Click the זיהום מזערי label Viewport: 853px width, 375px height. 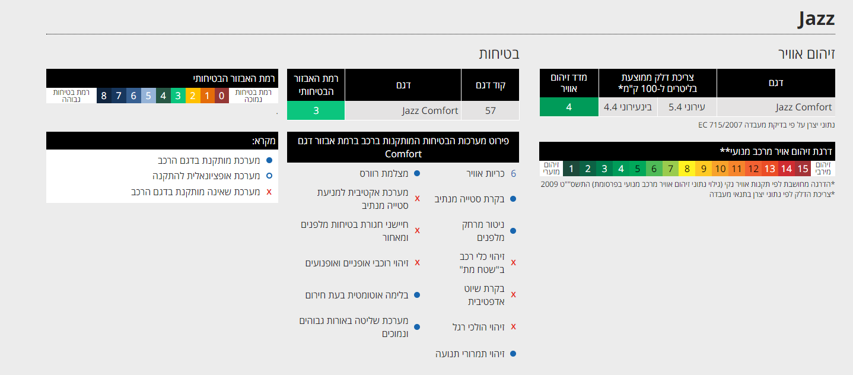coord(551,169)
